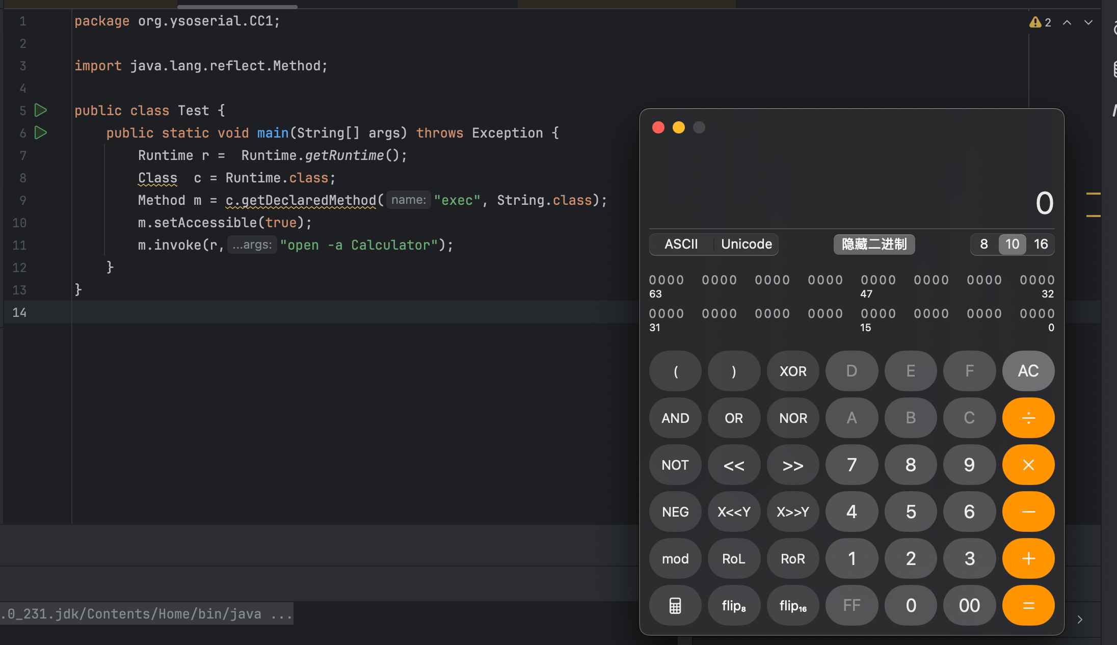
Task: Select base 16 hexadecimal mode
Action: coord(1041,244)
